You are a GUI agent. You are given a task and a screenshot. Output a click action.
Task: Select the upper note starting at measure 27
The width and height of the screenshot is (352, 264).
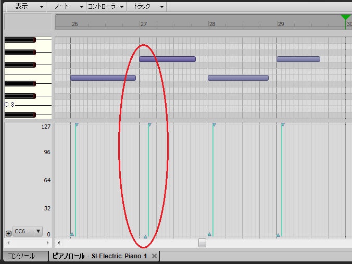tap(168, 59)
